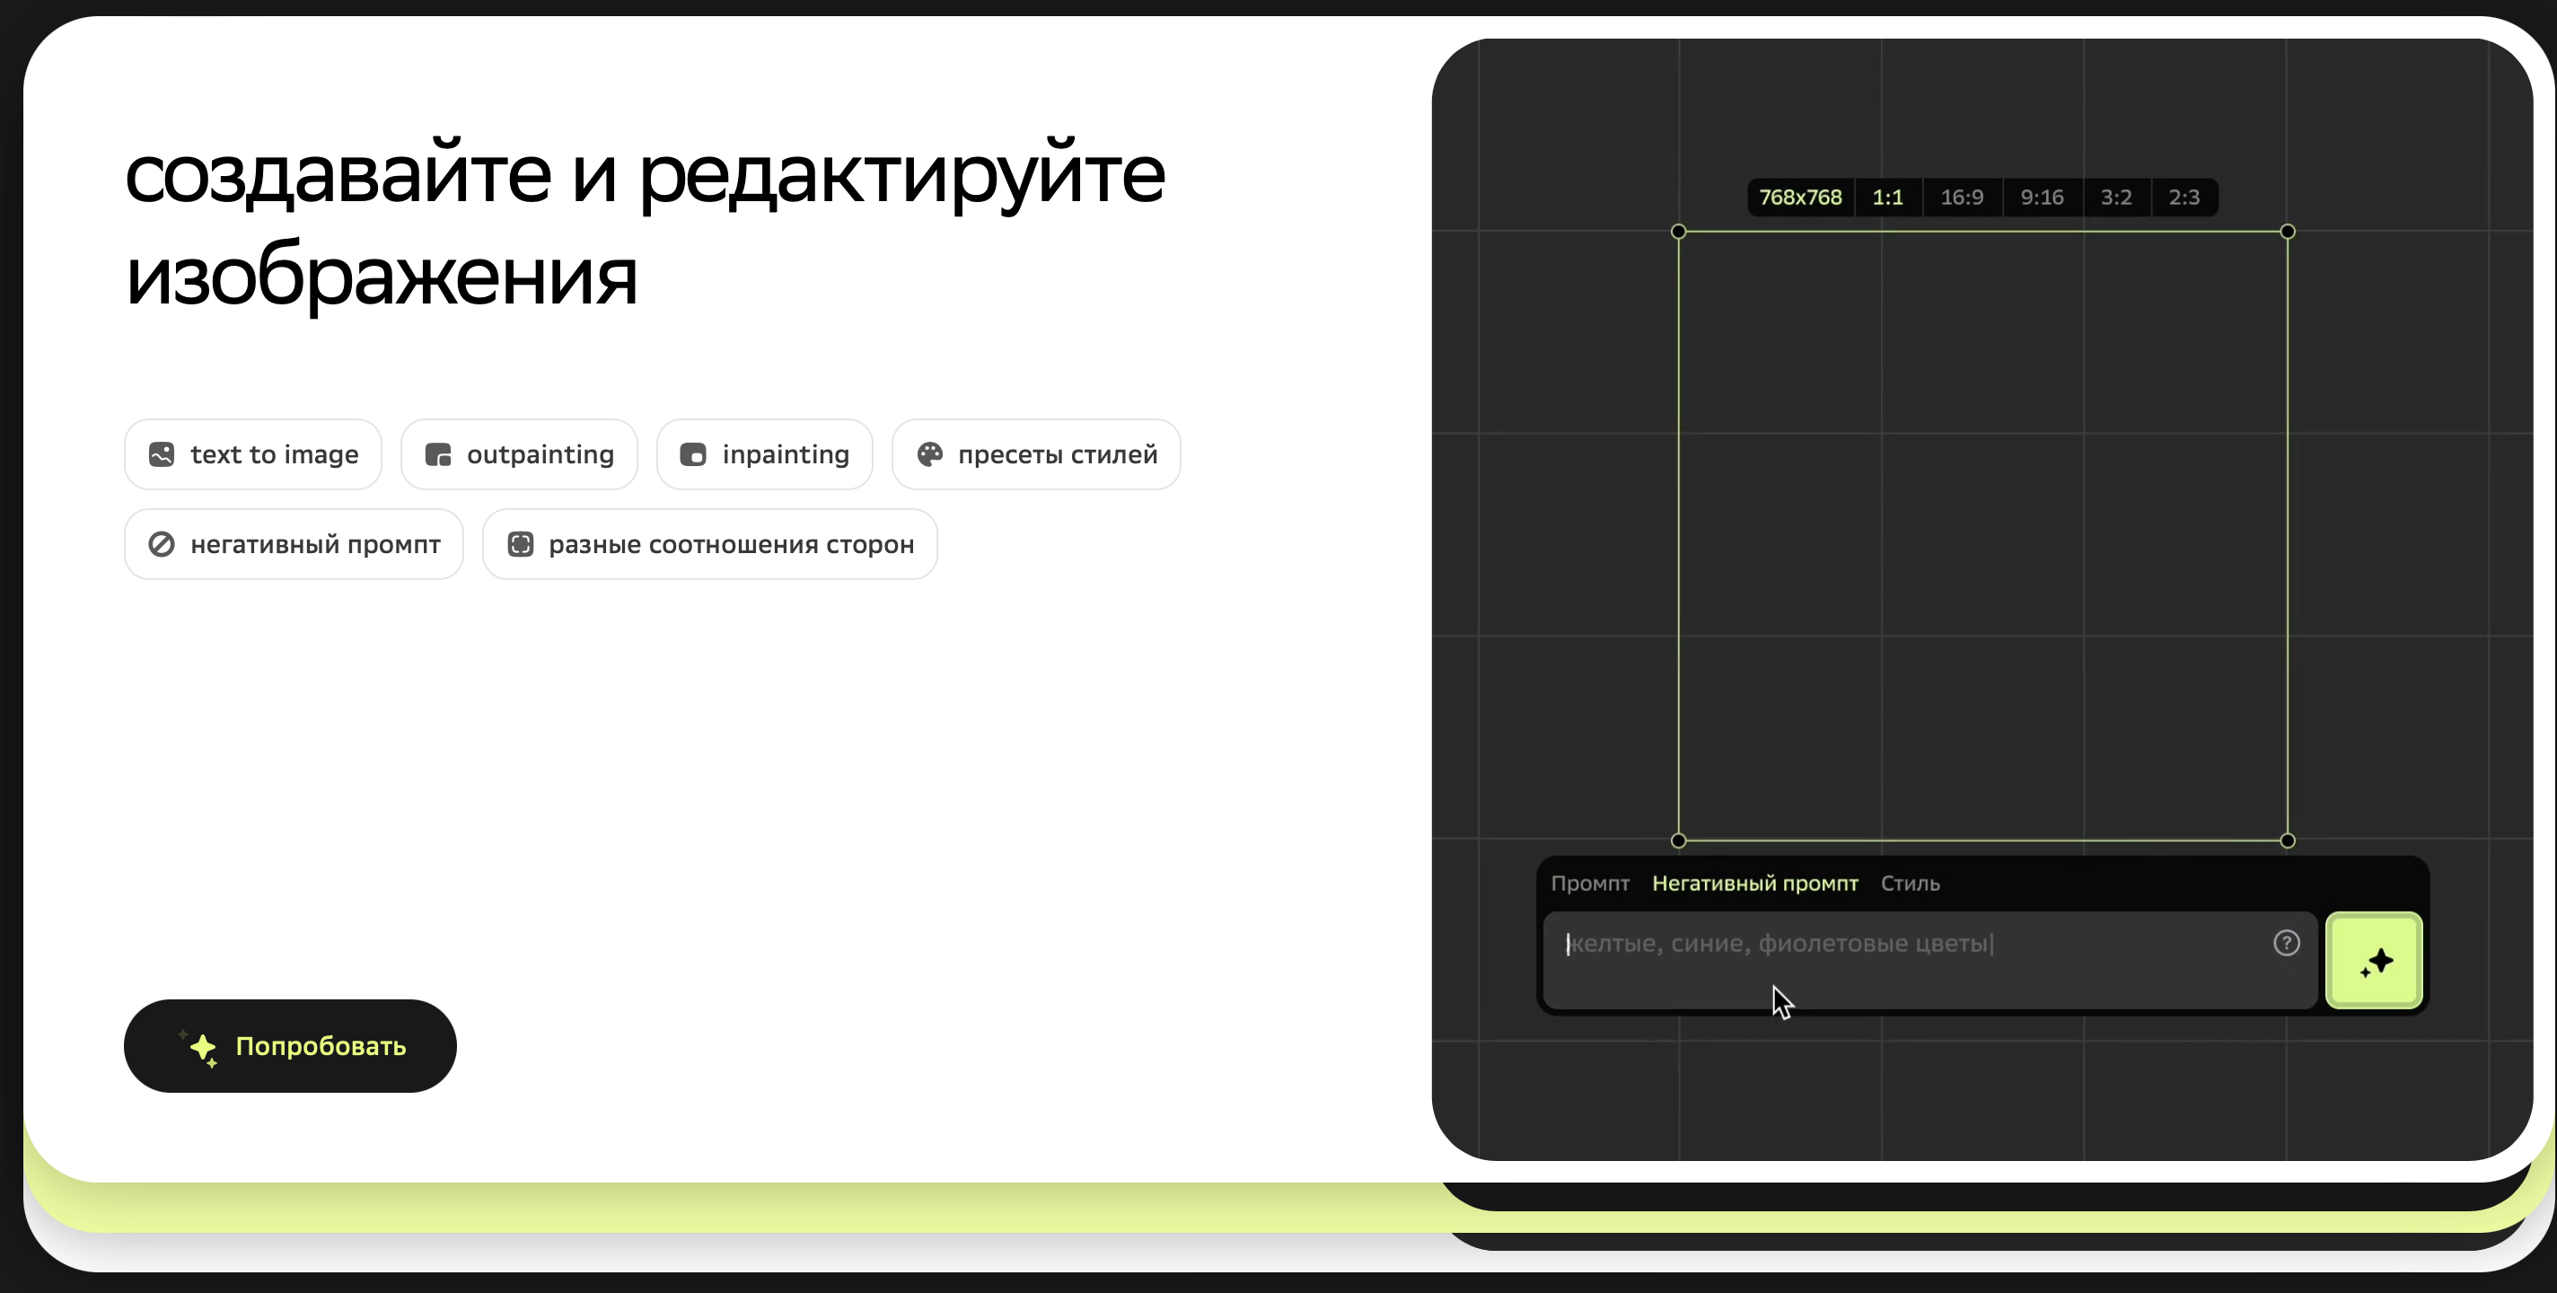Click the outpainting chip label
2557x1293 pixels.
[x=540, y=455]
